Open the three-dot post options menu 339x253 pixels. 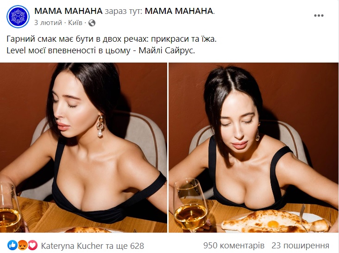pyautogui.click(x=319, y=15)
